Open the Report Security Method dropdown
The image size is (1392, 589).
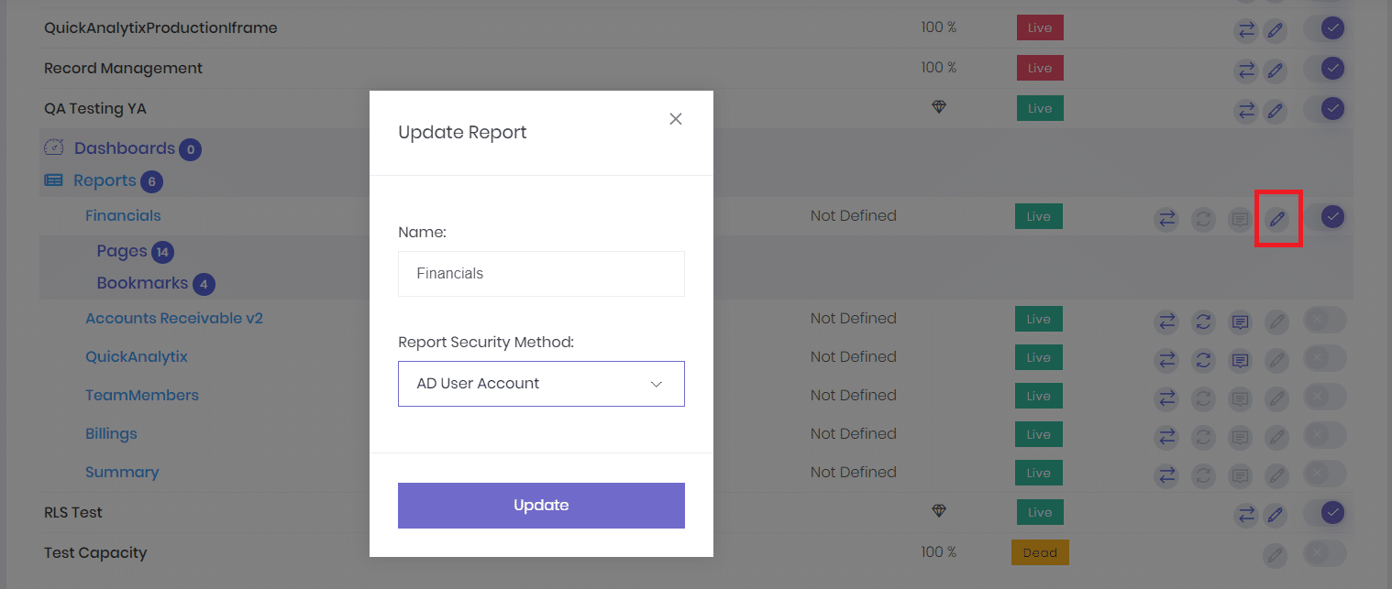[541, 383]
